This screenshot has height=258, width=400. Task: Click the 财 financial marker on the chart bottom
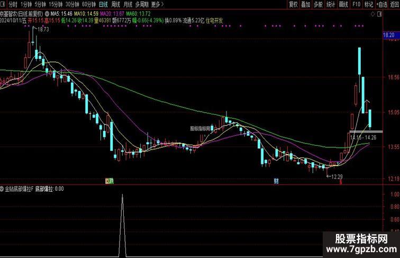point(276,181)
